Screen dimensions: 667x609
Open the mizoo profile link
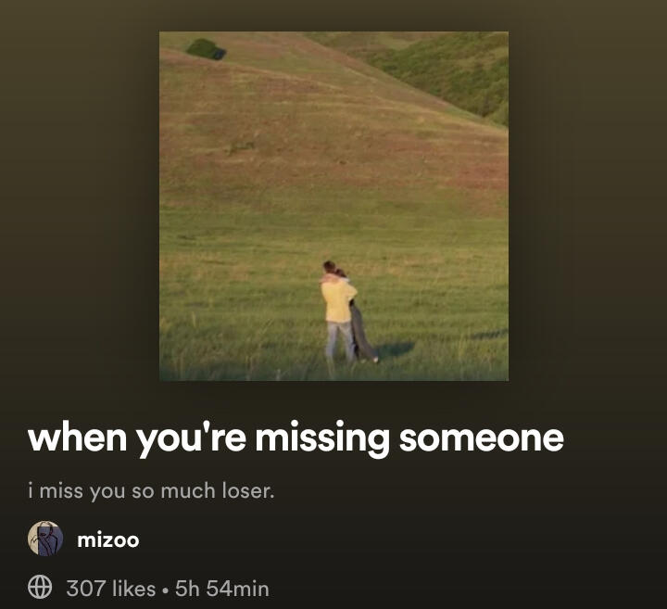(108, 540)
